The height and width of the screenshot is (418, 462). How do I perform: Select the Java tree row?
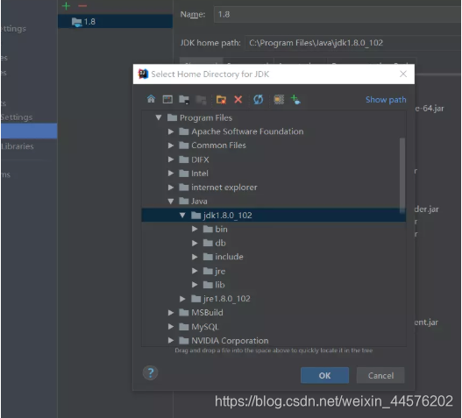coord(274,202)
